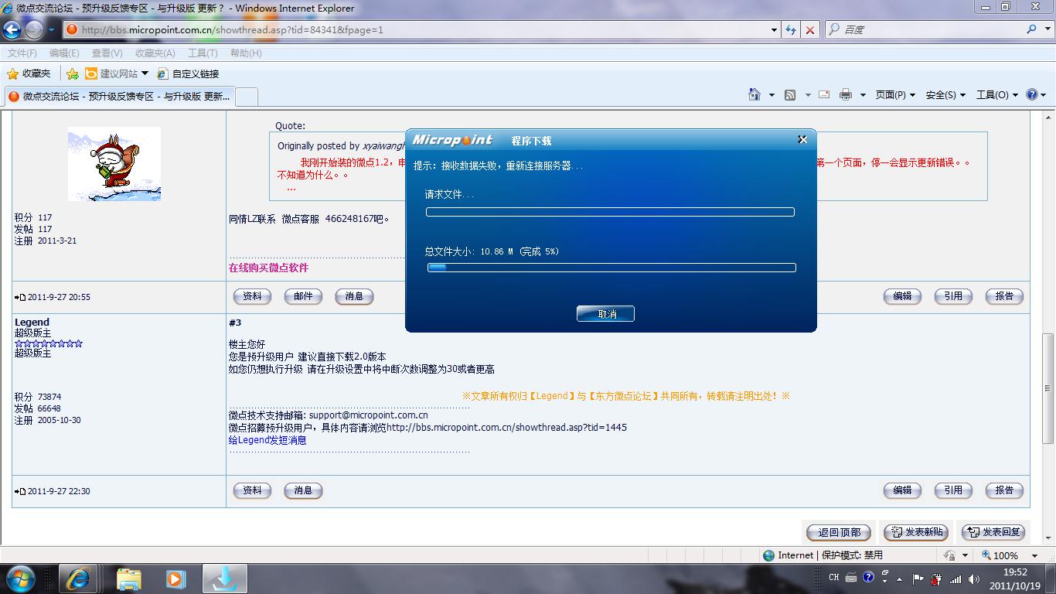Click the refresh icon beside address bar
Screen dimensions: 1056x594
790,29
